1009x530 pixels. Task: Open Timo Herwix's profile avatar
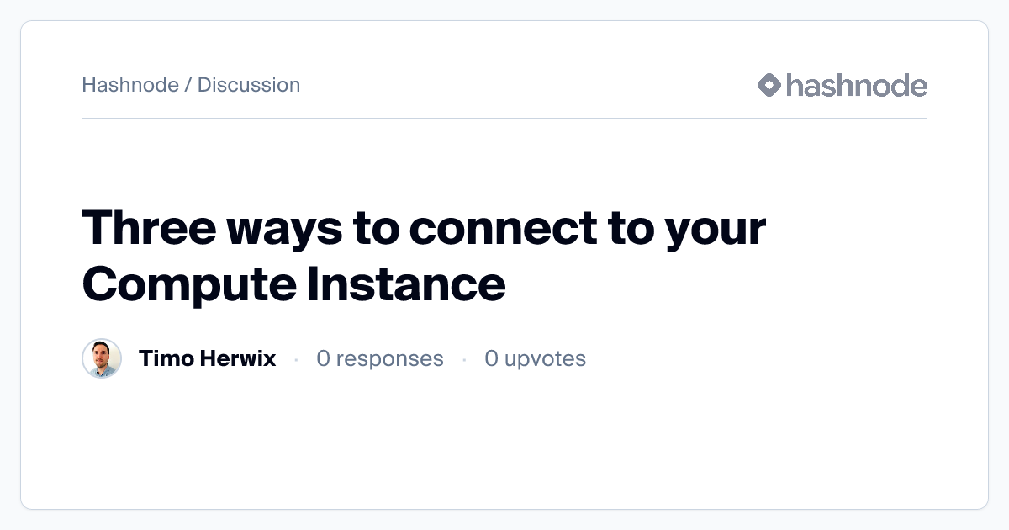tap(102, 358)
